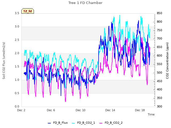Click the 3.5 left axis tick label

(17, 13)
